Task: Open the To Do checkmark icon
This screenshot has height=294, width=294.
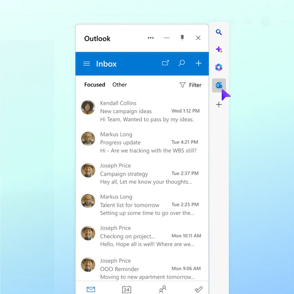Action: (x=198, y=290)
